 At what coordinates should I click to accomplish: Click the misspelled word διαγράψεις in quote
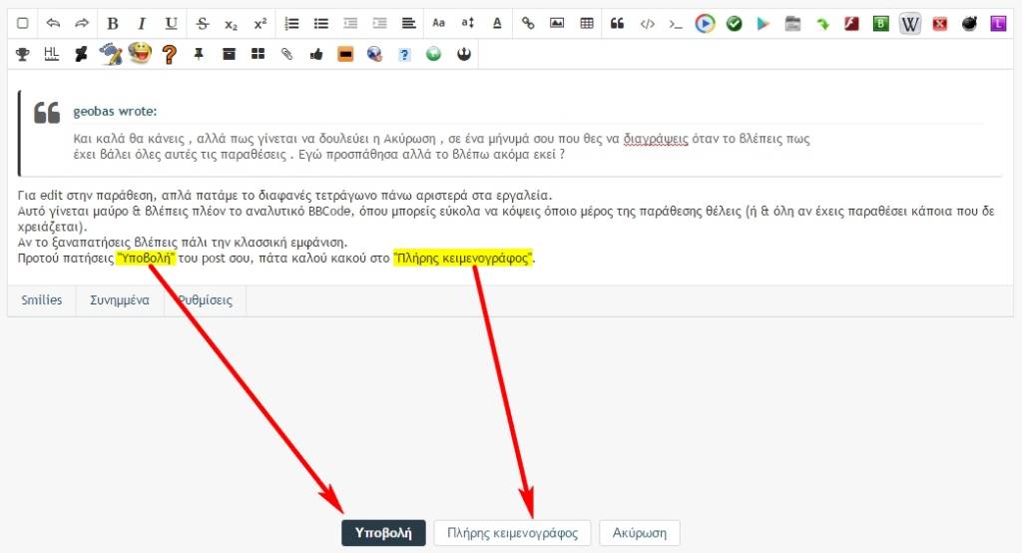point(655,139)
